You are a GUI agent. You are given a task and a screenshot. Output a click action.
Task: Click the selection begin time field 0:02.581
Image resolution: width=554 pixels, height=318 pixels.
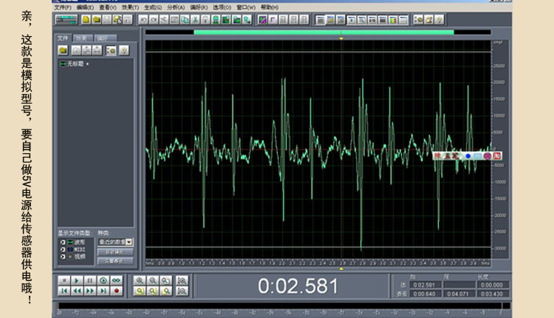point(425,285)
